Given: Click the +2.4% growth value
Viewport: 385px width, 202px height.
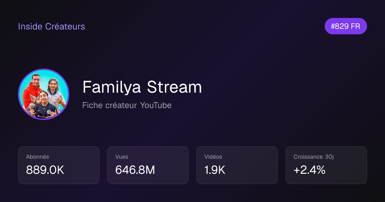Looking at the screenshot, I should pos(309,170).
